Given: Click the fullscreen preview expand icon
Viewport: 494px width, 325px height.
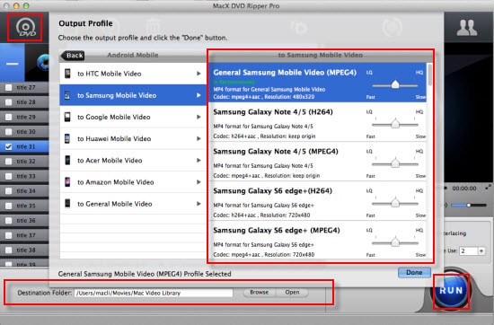Looking at the screenshot, I should click(x=488, y=188).
